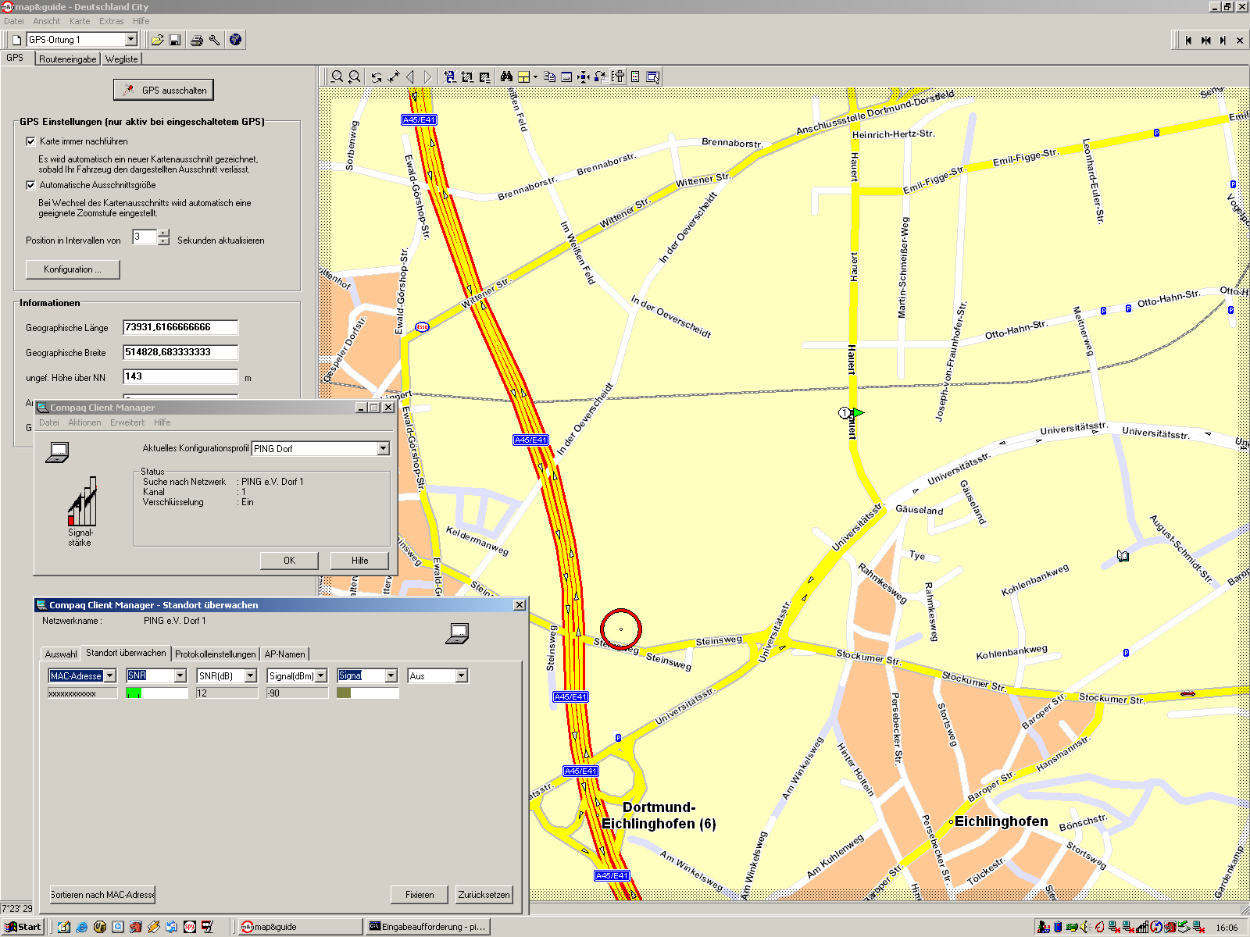Click the Geographische Breite field
The image size is (1250, 937).
pyautogui.click(x=180, y=352)
